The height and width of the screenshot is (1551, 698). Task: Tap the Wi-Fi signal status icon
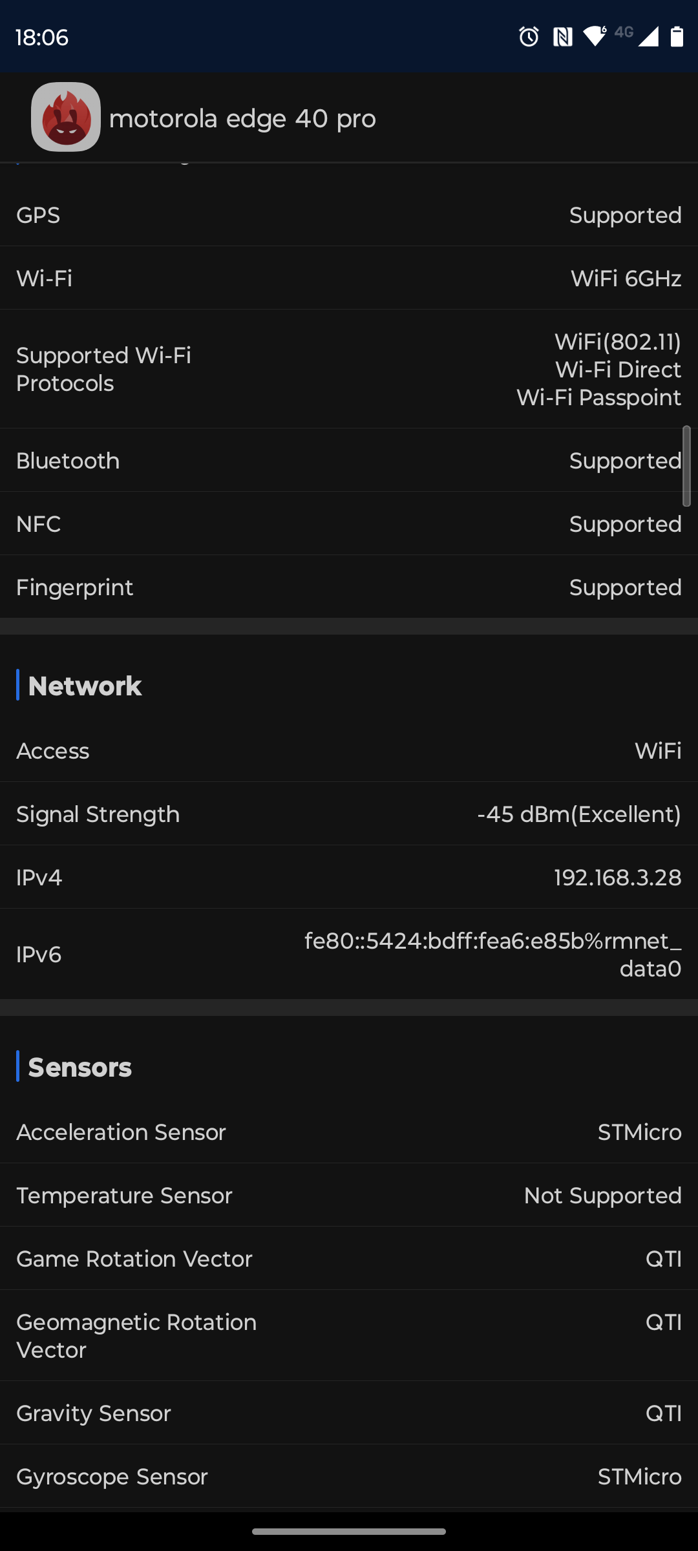pos(595,36)
